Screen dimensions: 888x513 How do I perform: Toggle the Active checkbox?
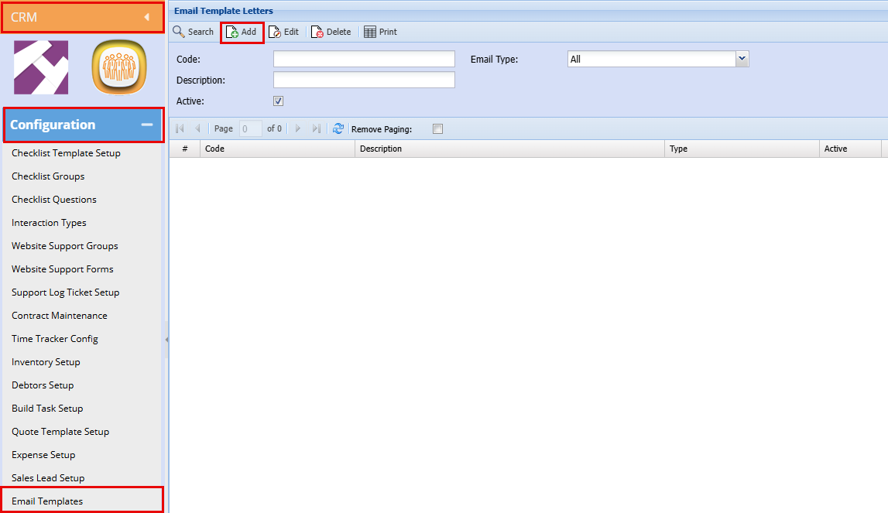278,101
